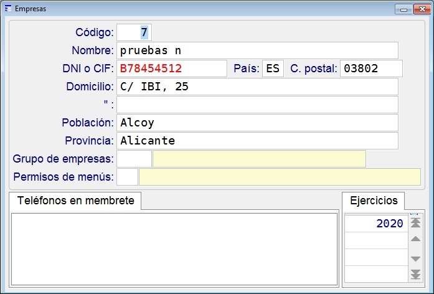Open the Teléfonos en membrete tab
This screenshot has width=434, height=294.
(x=75, y=201)
